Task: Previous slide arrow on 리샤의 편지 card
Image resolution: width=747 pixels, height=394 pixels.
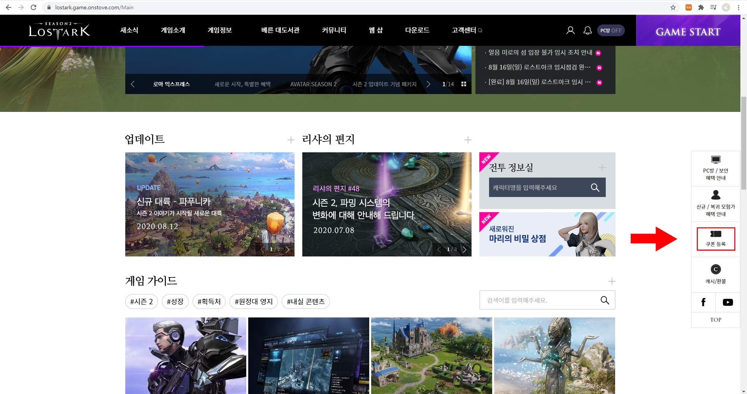Action: point(439,249)
